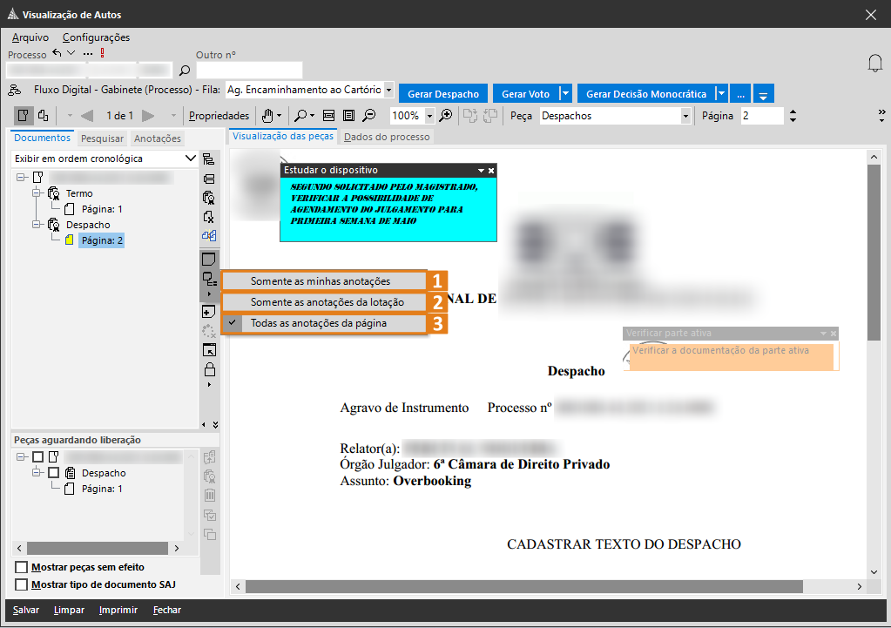Image resolution: width=891 pixels, height=628 pixels.
Task: Collapse the Termo node in Documentos tree
Action: pyautogui.click(x=37, y=193)
